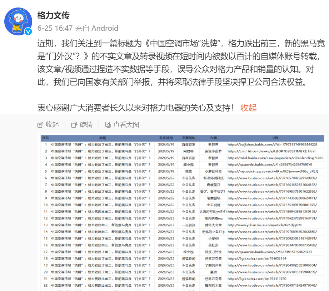Select the 2024/5/19 date cell in row 1
The image size is (329, 291).
pos(166,144)
